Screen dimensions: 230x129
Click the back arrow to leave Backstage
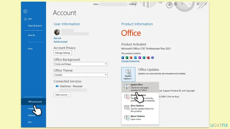(x=25, y=11)
